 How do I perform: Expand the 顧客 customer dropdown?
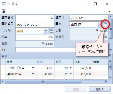point(100,24)
